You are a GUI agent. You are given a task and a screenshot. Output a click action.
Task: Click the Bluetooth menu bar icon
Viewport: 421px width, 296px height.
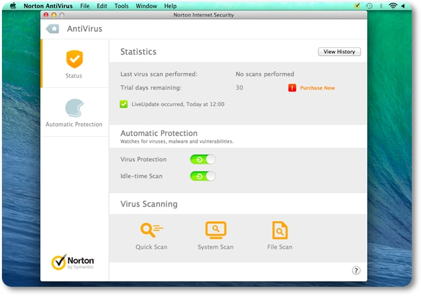pyautogui.click(x=381, y=6)
